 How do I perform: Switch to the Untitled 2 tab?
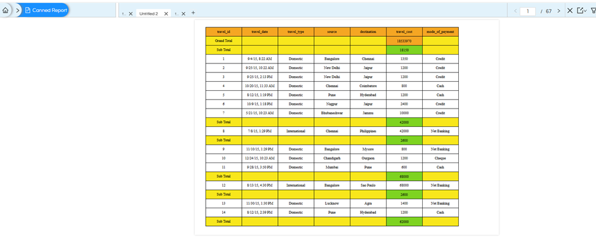pos(149,14)
